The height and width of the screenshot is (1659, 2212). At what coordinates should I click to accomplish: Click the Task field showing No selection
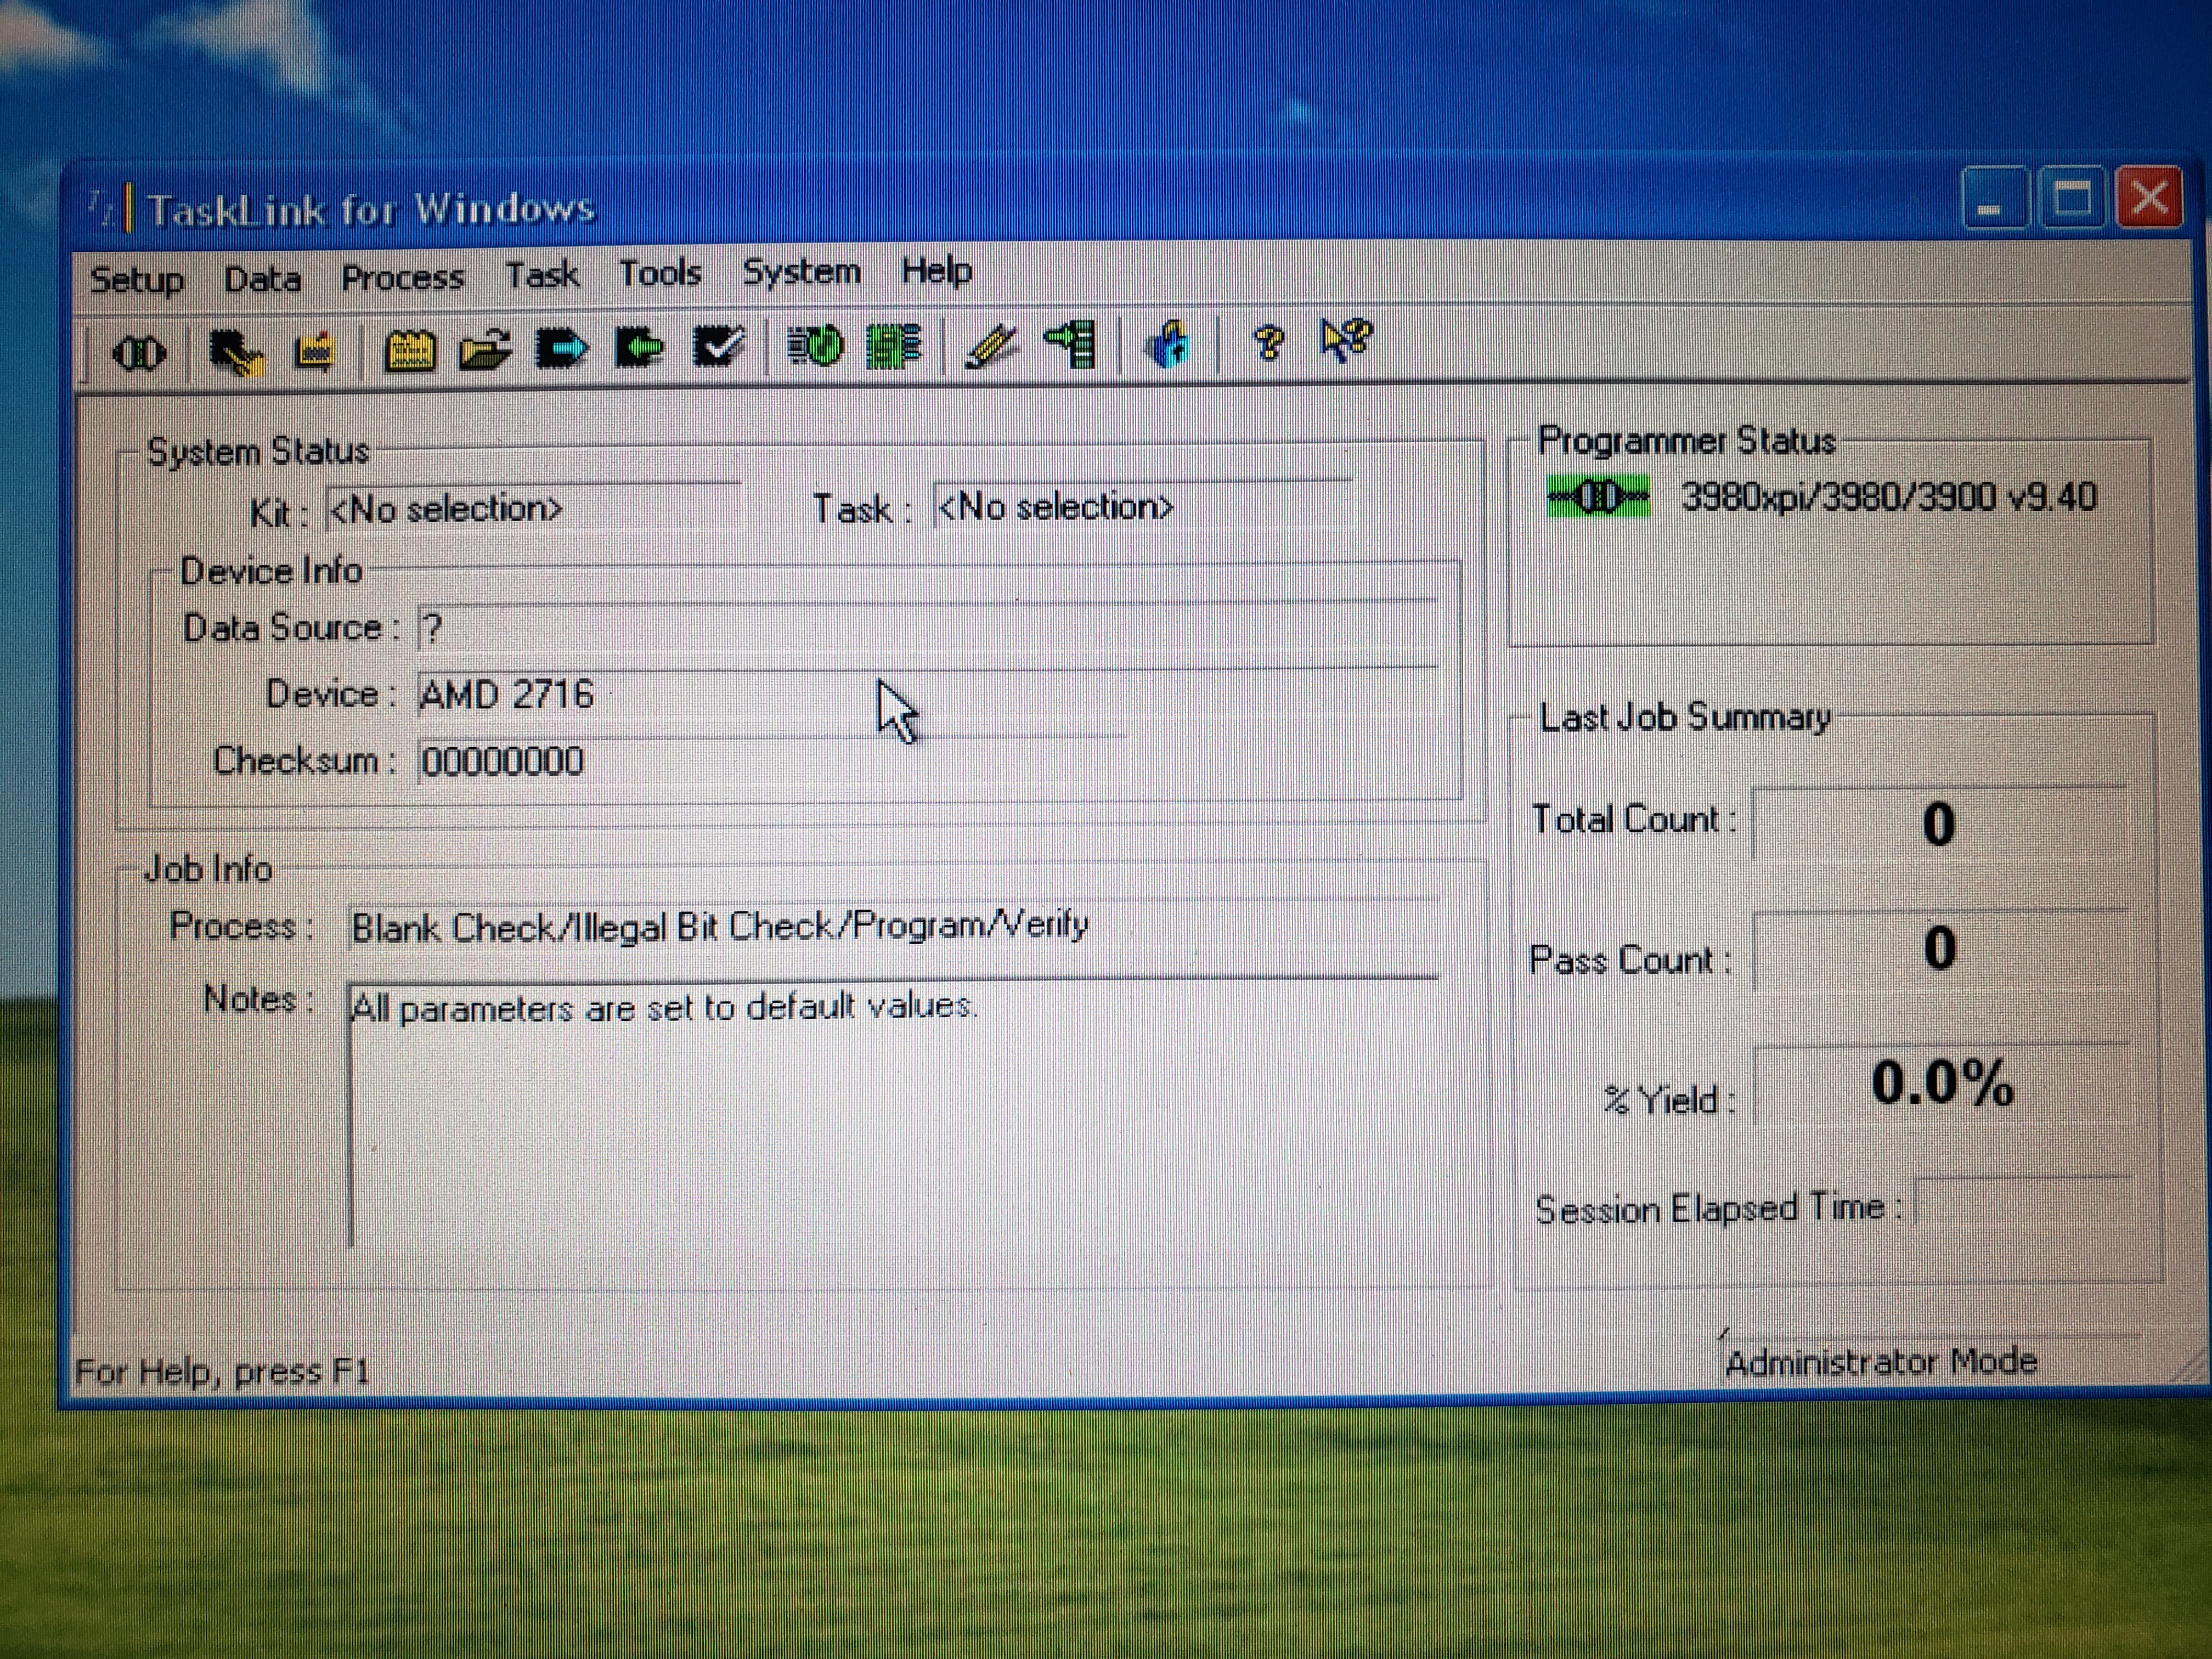click(1143, 506)
